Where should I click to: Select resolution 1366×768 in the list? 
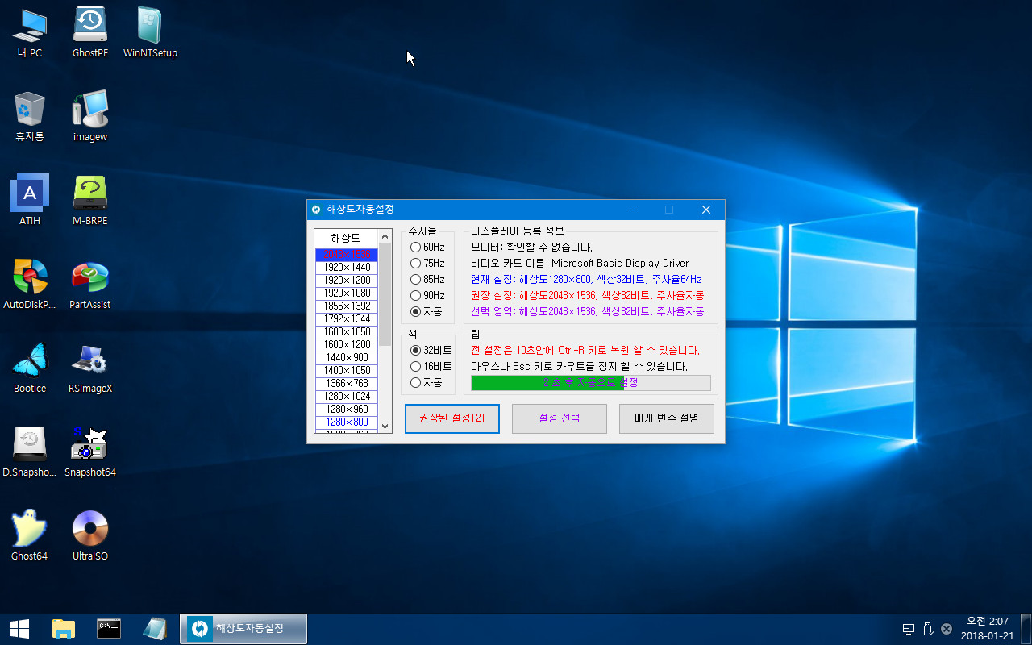pyautogui.click(x=347, y=383)
